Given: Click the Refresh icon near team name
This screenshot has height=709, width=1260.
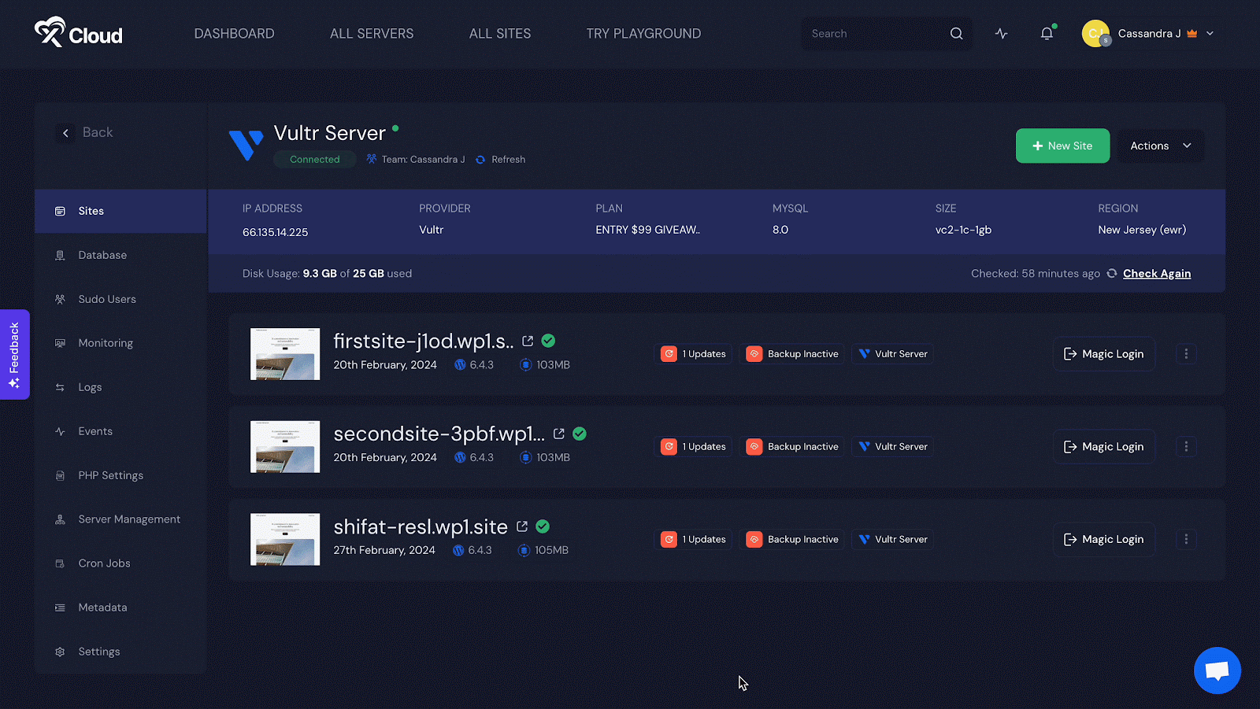Looking at the screenshot, I should tap(480, 160).
